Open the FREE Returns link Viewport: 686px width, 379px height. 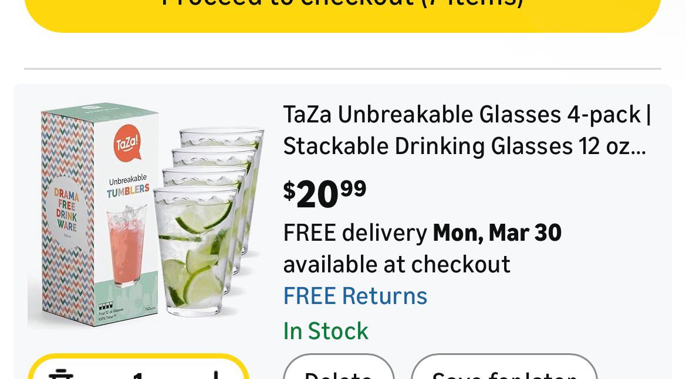point(355,296)
